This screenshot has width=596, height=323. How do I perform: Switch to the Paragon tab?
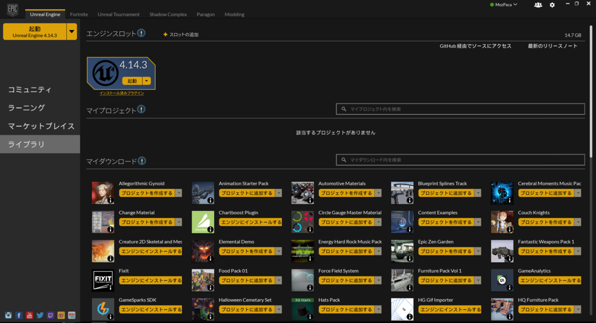click(205, 14)
